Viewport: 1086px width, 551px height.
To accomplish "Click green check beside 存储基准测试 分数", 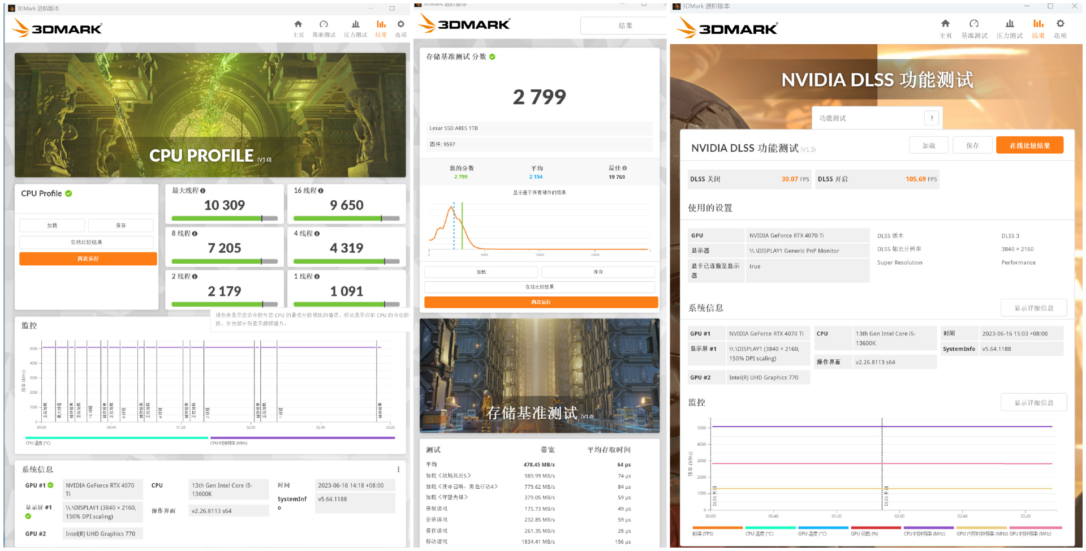I will coord(493,57).
